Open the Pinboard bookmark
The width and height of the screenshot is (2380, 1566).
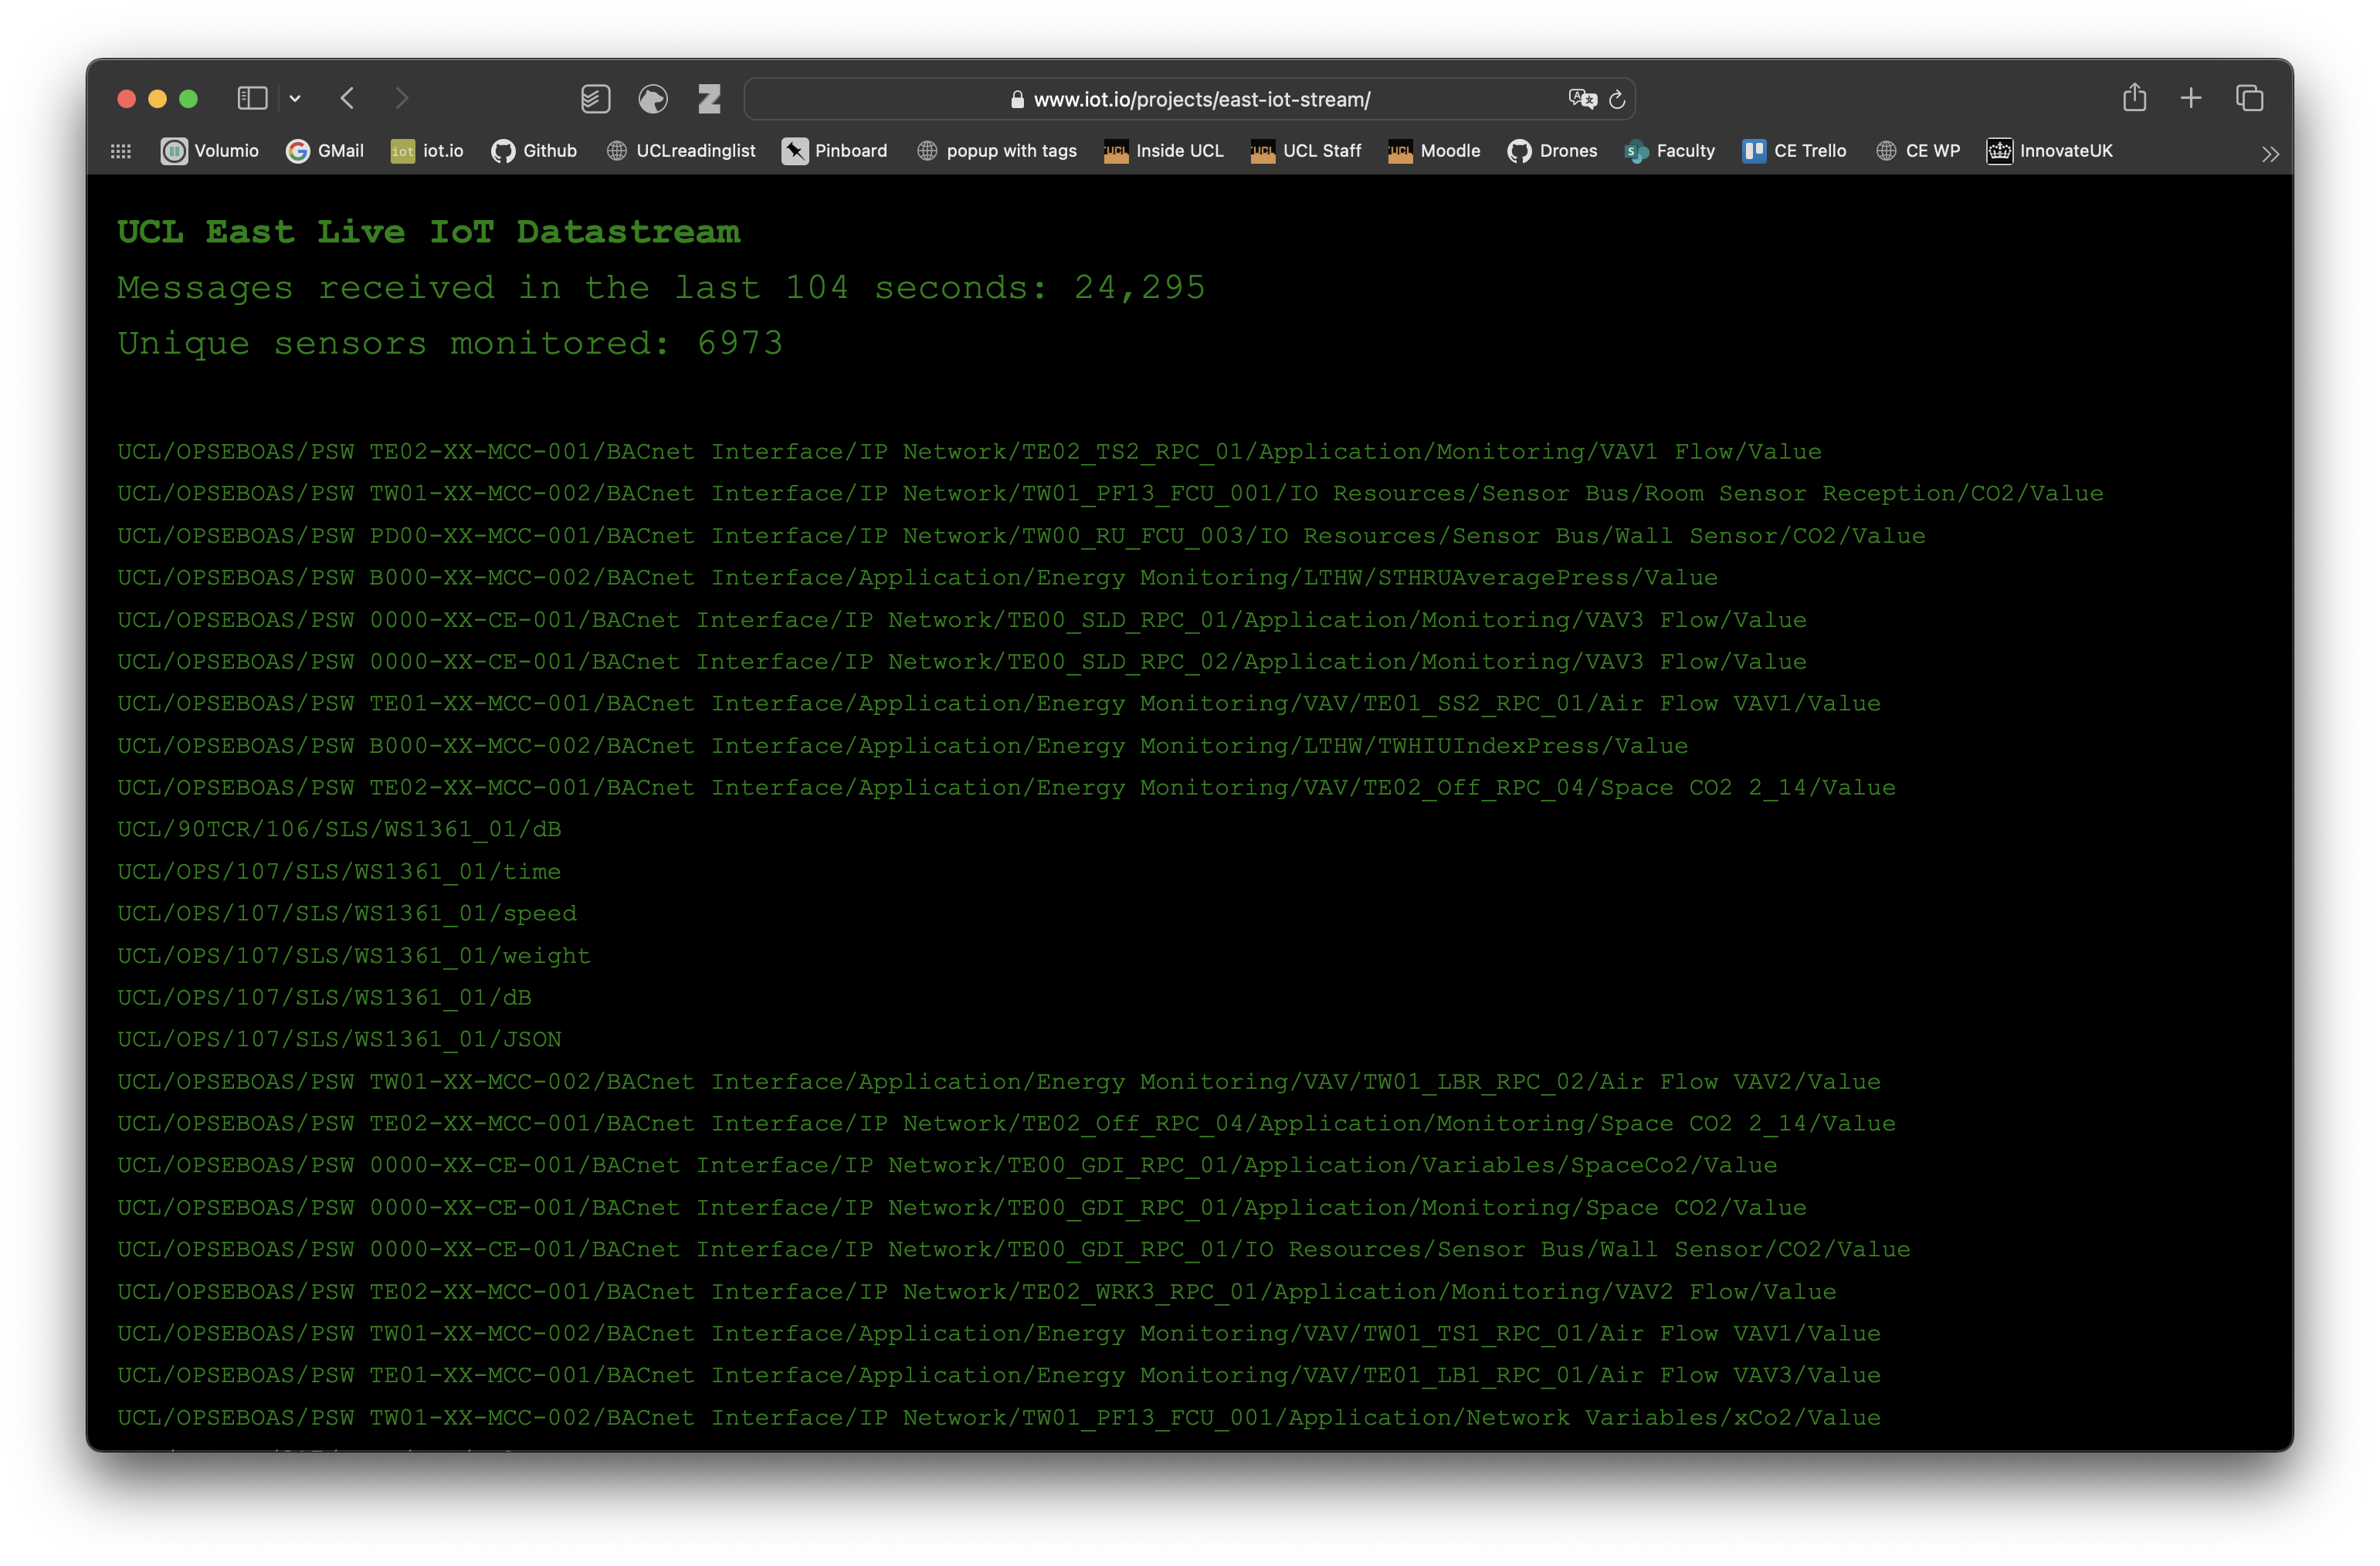pos(835,151)
